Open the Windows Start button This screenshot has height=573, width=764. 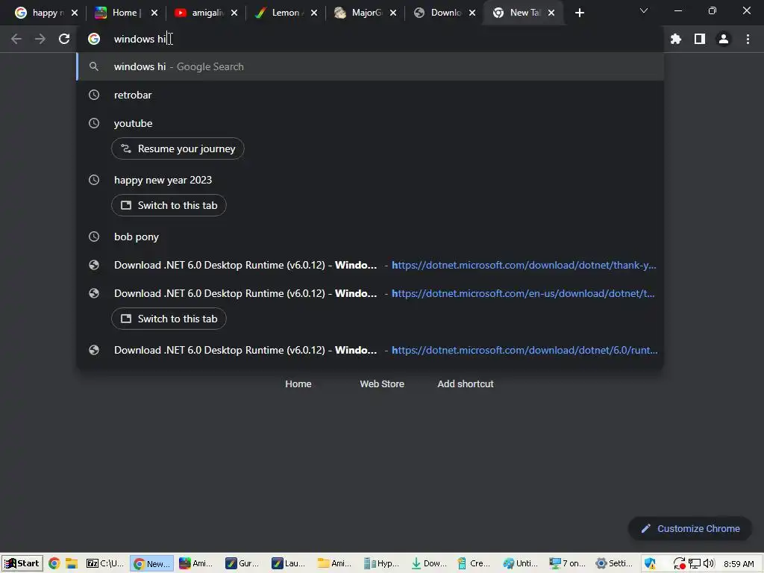(22, 563)
